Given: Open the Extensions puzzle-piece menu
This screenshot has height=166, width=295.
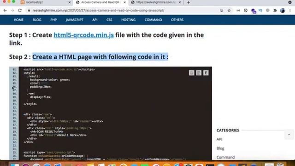Looking at the screenshot, I should [x=275, y=11].
